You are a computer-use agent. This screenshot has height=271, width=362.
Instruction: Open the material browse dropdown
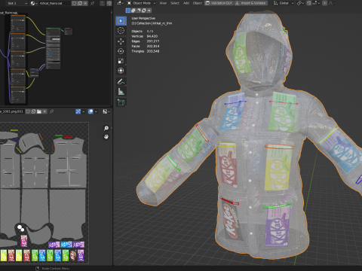34,3
